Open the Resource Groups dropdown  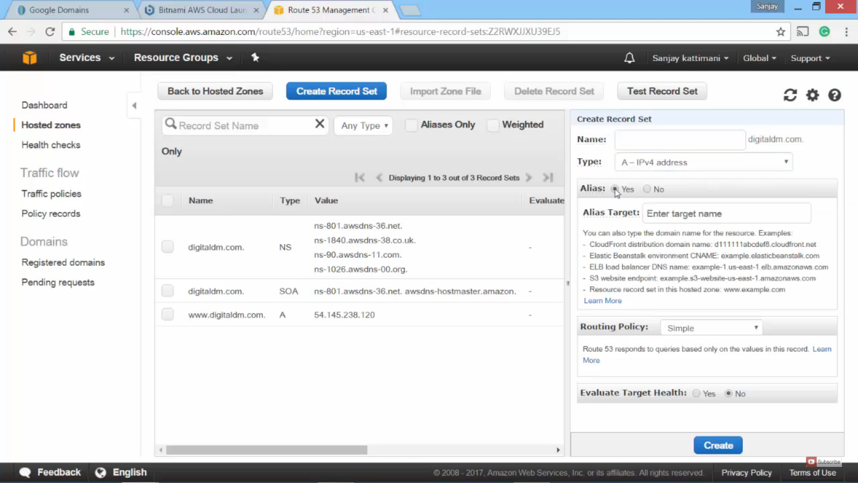(183, 57)
